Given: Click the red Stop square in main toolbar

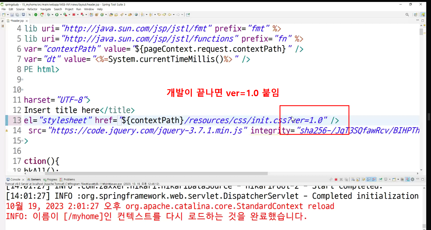Looking at the screenshot, I should [x=74, y=14].
